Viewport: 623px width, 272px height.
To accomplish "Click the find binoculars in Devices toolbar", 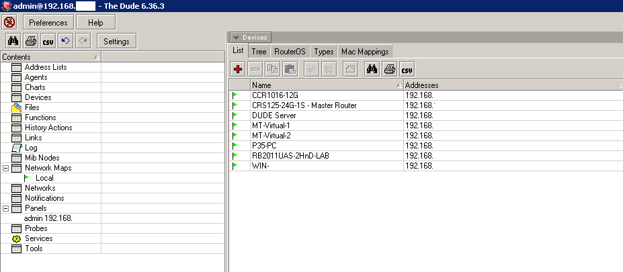I will coord(372,69).
